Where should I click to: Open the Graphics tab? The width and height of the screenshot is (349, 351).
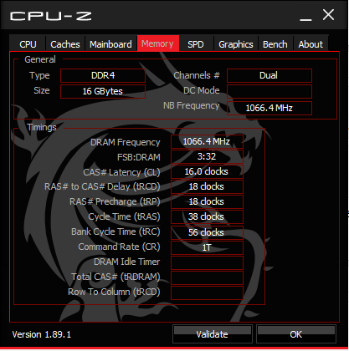click(236, 43)
